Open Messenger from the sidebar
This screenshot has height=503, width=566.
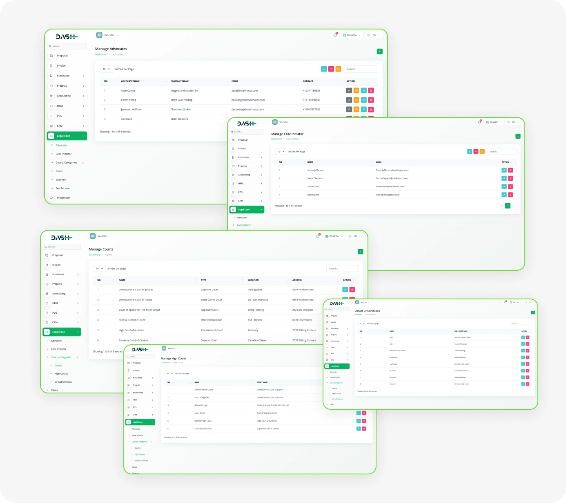[63, 198]
